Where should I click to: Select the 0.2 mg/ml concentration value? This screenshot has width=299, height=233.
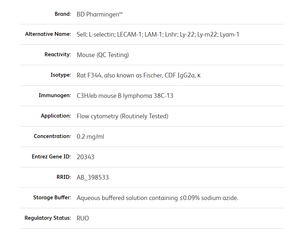(90, 137)
